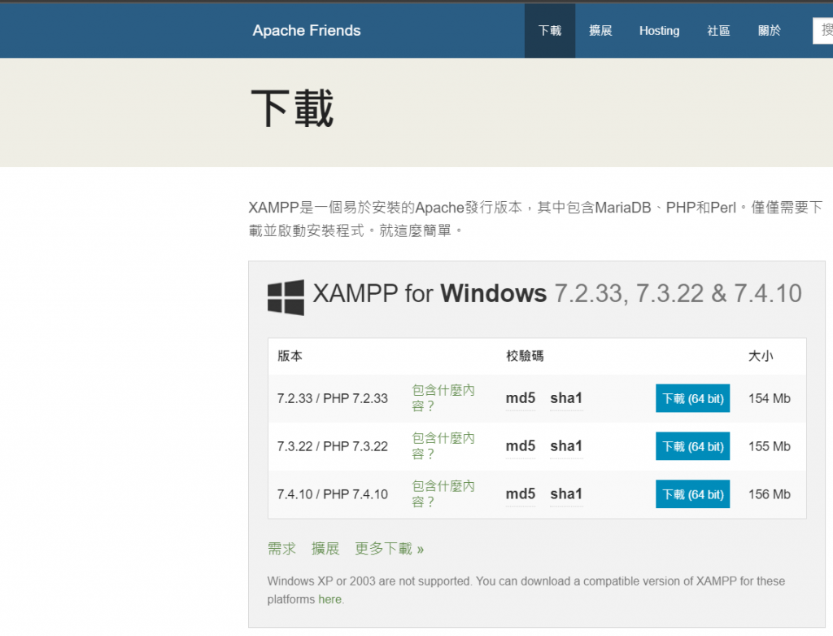The width and height of the screenshot is (833, 636).
Task: Show md5 checksum for 7.4.10
Action: tap(521, 494)
